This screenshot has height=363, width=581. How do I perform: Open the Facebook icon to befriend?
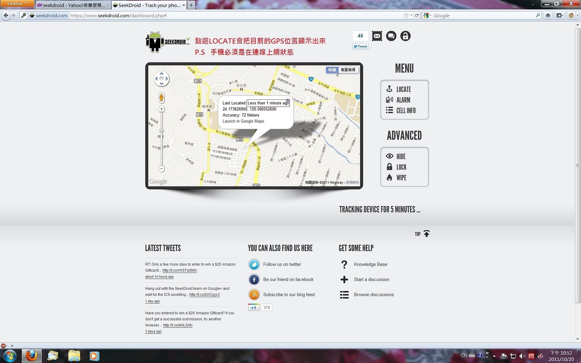(x=254, y=280)
